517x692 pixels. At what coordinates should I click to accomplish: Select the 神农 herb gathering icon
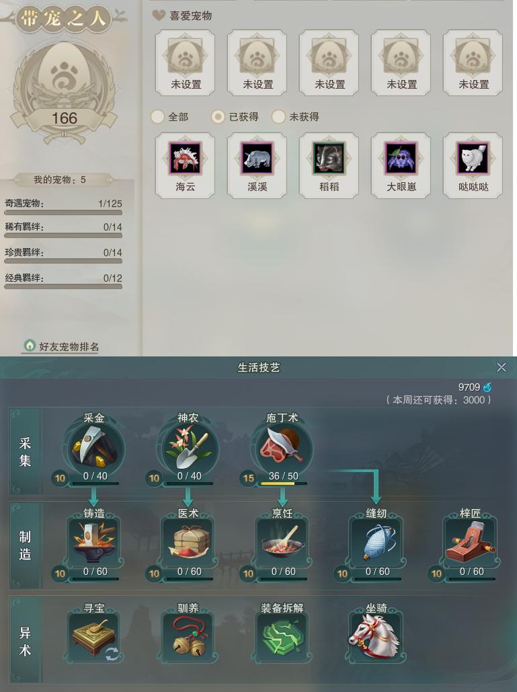pyautogui.click(x=189, y=449)
